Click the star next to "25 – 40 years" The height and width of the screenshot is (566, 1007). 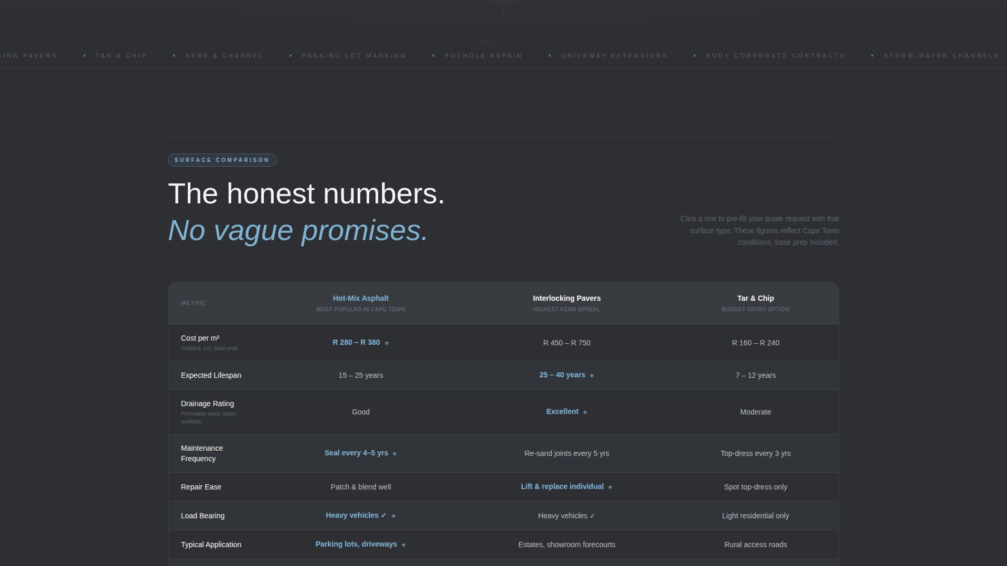pos(592,375)
